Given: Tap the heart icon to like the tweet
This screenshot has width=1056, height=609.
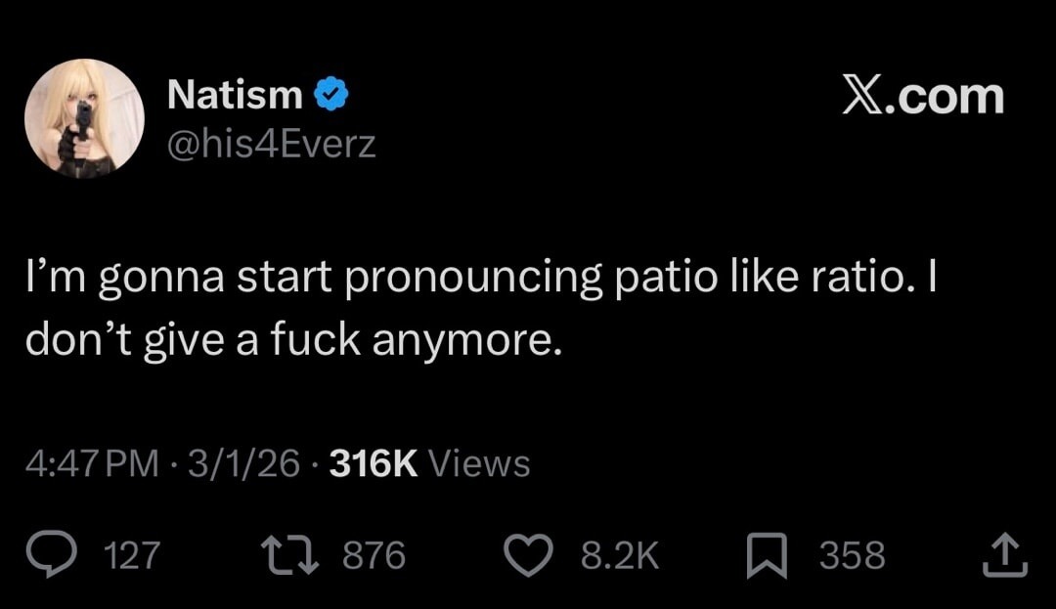Looking at the screenshot, I should click(x=529, y=555).
